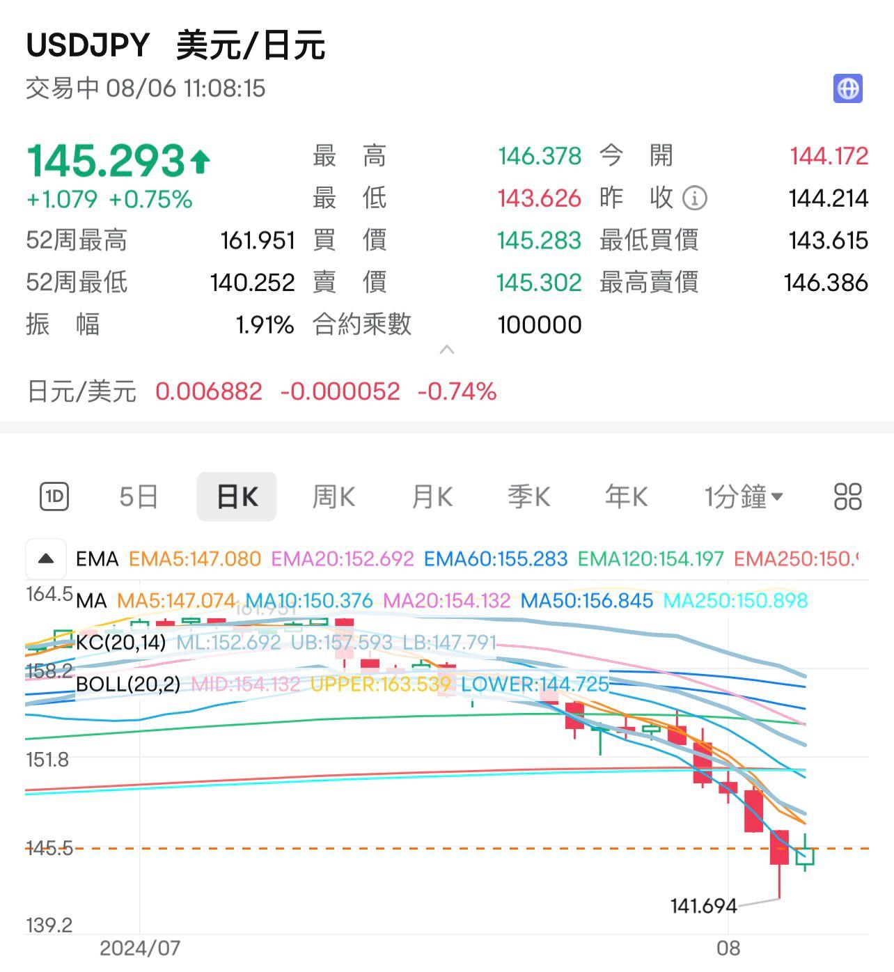Image resolution: width=894 pixels, height=972 pixels.
Task: Select the EMA indicator label row
Action: 97,559
